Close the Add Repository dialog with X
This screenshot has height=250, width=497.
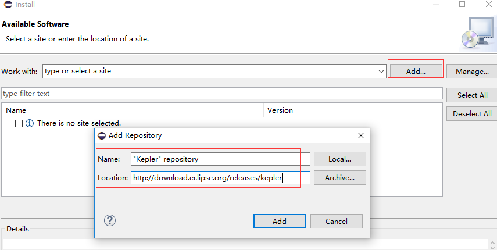click(x=361, y=135)
